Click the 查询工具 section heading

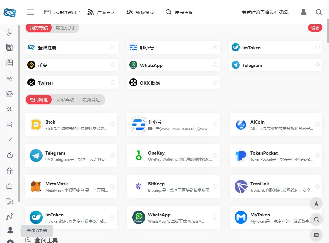click(46, 240)
